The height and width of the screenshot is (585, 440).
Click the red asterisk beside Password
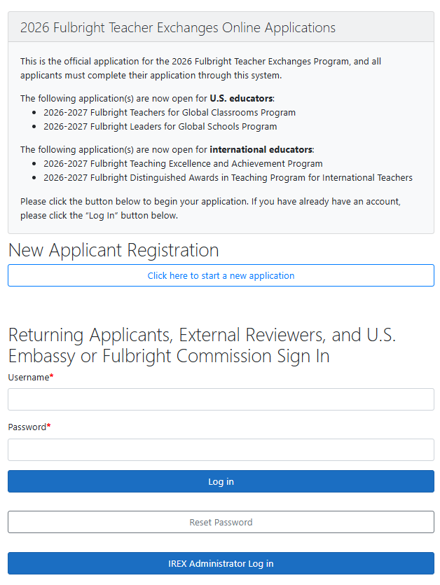click(49, 427)
